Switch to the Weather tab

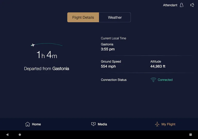pos(115,17)
